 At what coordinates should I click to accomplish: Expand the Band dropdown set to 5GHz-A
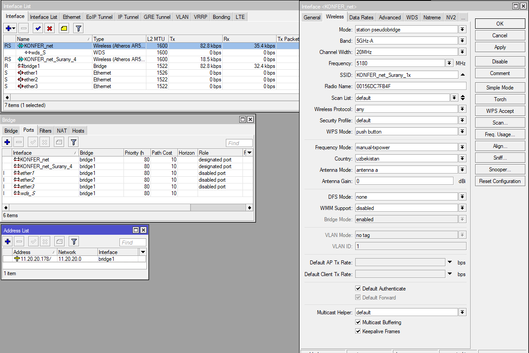pyautogui.click(x=462, y=40)
